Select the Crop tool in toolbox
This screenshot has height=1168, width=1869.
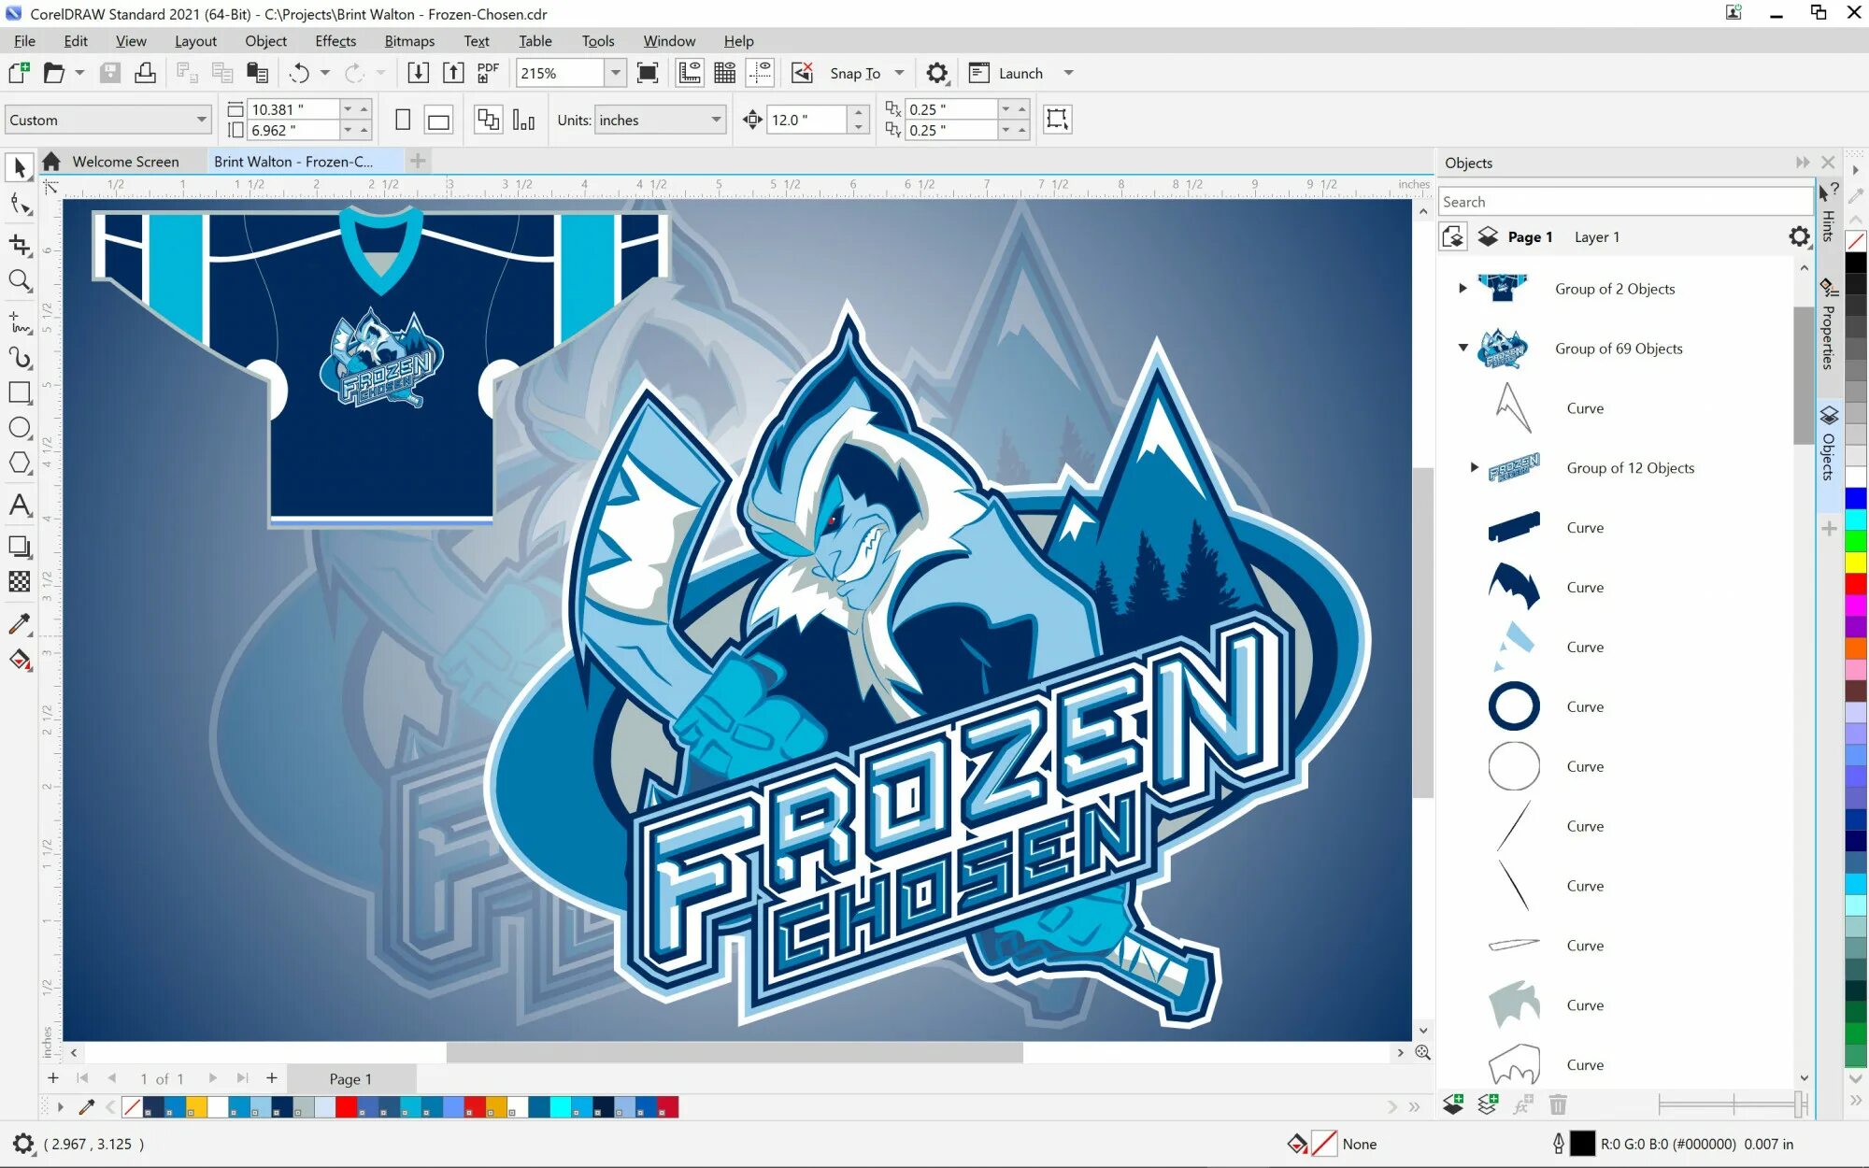(x=20, y=245)
